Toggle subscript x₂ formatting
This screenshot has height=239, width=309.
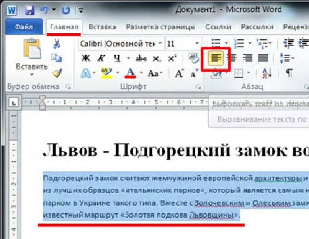pyautogui.click(x=157, y=59)
